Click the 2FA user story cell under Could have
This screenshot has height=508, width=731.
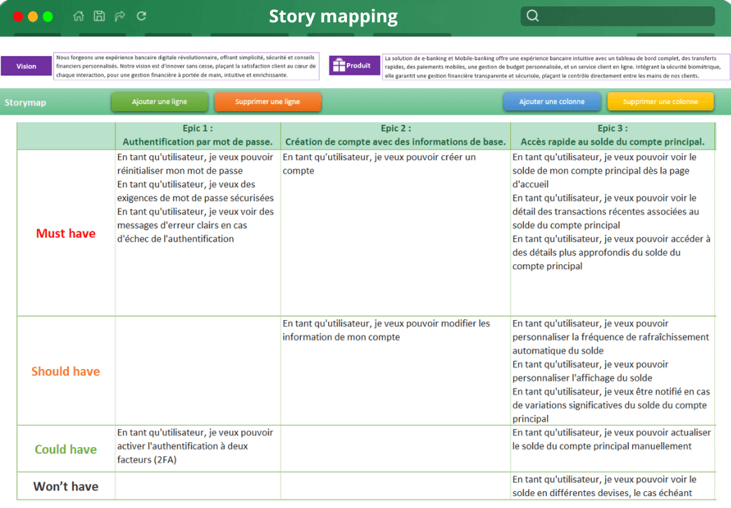[x=197, y=447]
